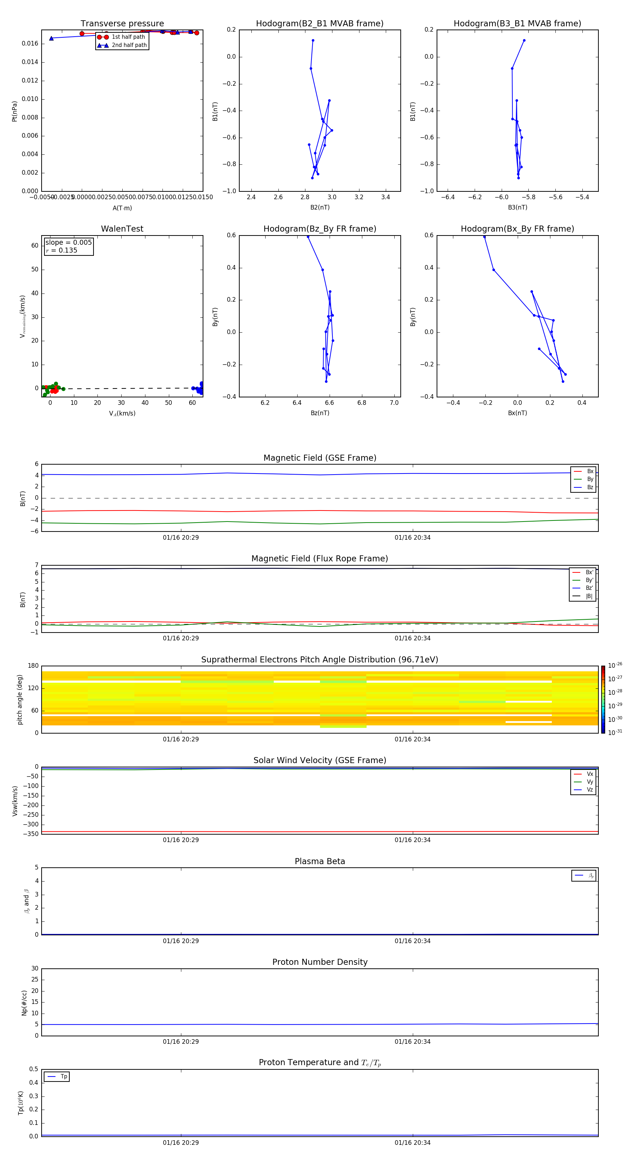
Task: Click the 'Vy' velocity legend entry
Action: 584,782
